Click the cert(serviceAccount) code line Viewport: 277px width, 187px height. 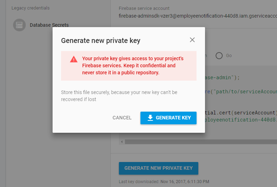coord(241,113)
